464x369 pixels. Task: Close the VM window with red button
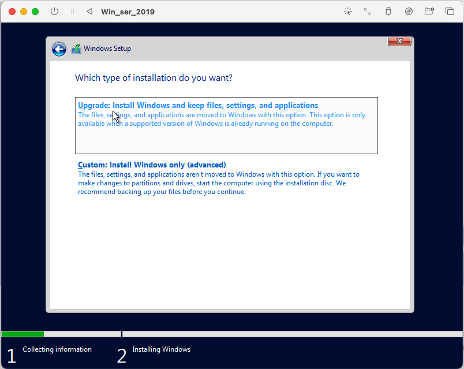pos(12,12)
